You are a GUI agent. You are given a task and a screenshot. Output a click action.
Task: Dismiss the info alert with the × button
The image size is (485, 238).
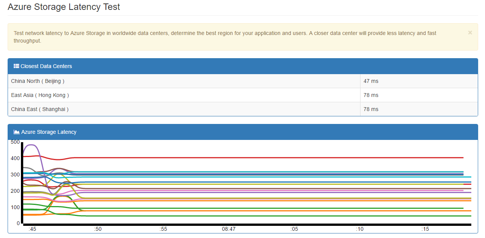pos(470,33)
